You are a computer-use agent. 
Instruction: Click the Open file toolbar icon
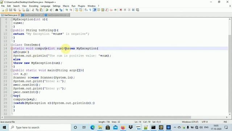pyautogui.click(x=7, y=10)
